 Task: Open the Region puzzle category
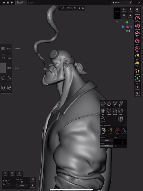pos(121,104)
